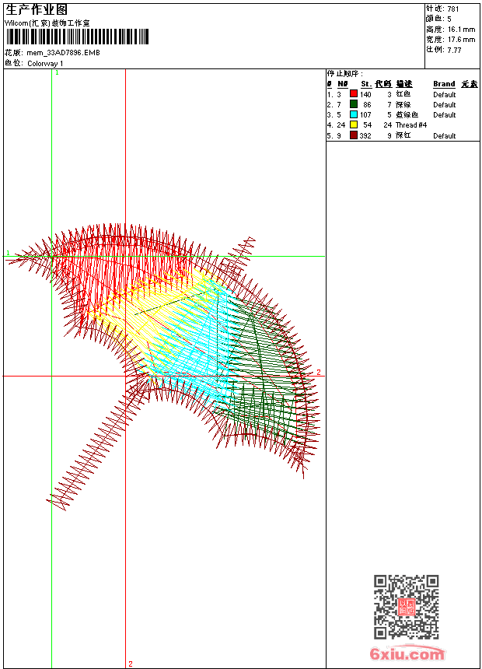This screenshot has width=482, height=669.
Task: Click the QR code image
Action: (406, 607)
